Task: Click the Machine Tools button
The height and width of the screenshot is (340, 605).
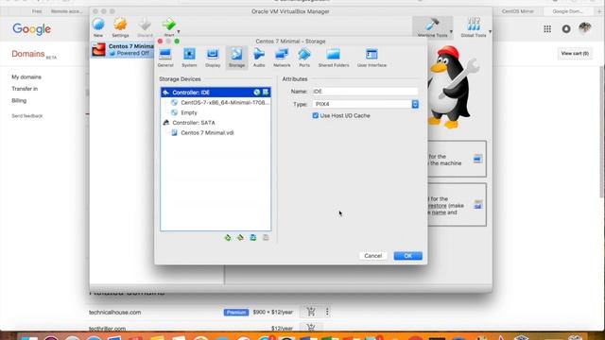Action: [x=432, y=27]
